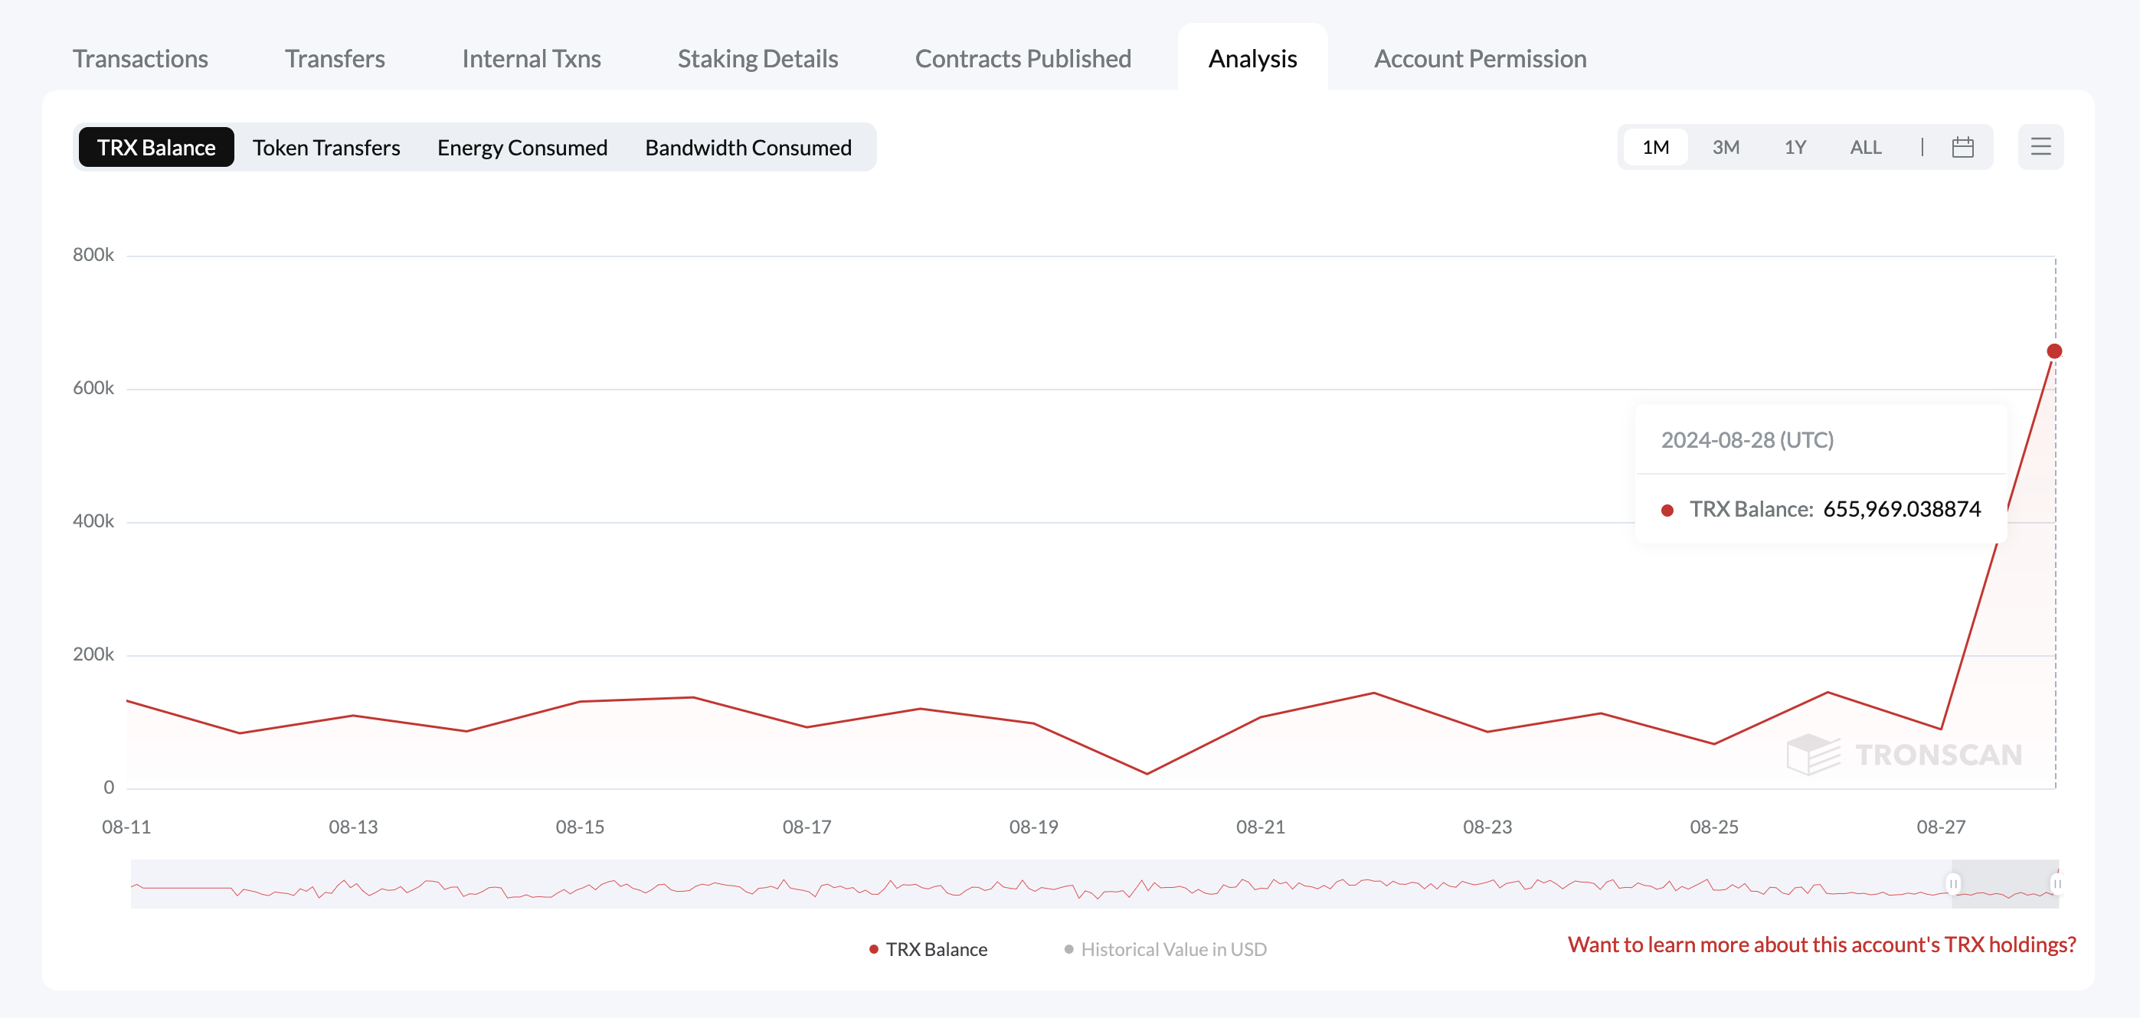Go to Contracts Published tab

(x=1023, y=58)
